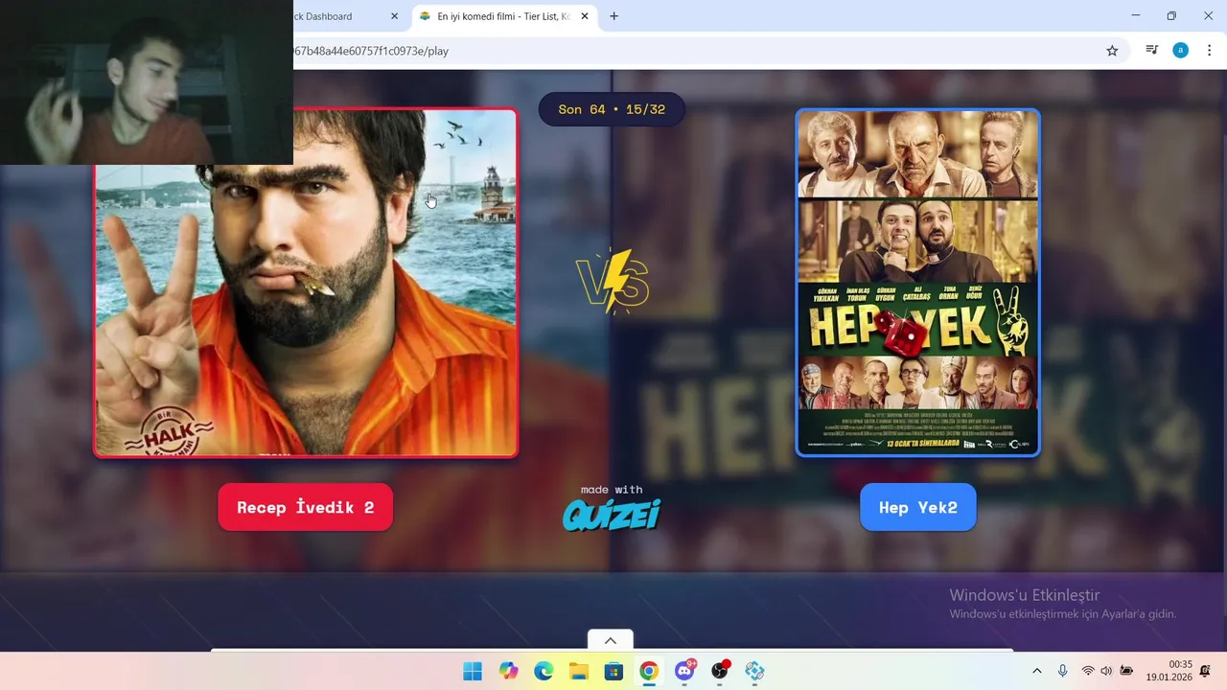1227x690 pixels.
Task: Click the address bar URL
Action: point(371,51)
